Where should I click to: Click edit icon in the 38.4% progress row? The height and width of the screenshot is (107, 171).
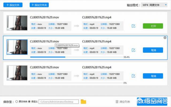click(x=133, y=50)
